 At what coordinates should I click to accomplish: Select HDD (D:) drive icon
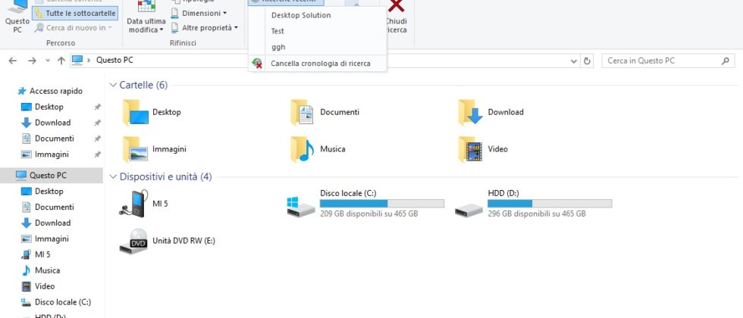click(469, 210)
